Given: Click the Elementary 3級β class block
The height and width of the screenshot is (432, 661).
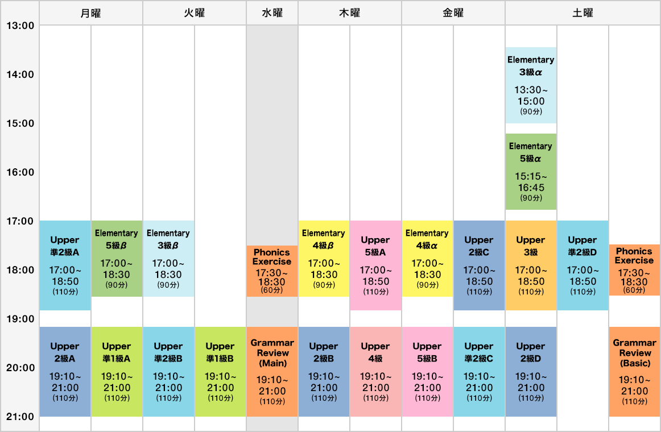Looking at the screenshot, I should click(168, 259).
